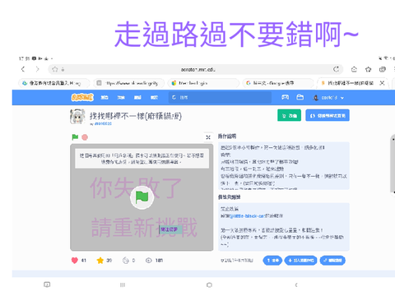Reload the page from the address bar
Viewport: 395px width, 296px height.
click(x=336, y=69)
